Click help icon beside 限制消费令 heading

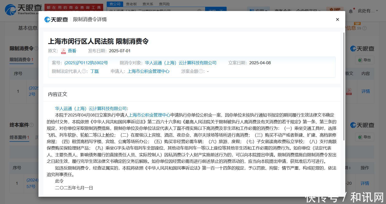click(x=36, y=48)
